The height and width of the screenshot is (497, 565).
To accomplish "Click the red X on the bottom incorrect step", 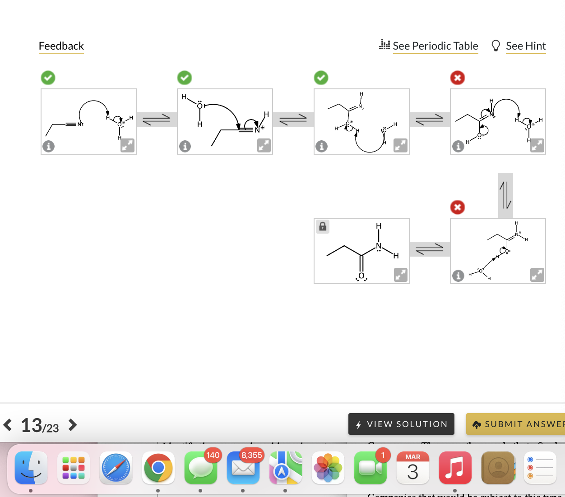I will (457, 207).
